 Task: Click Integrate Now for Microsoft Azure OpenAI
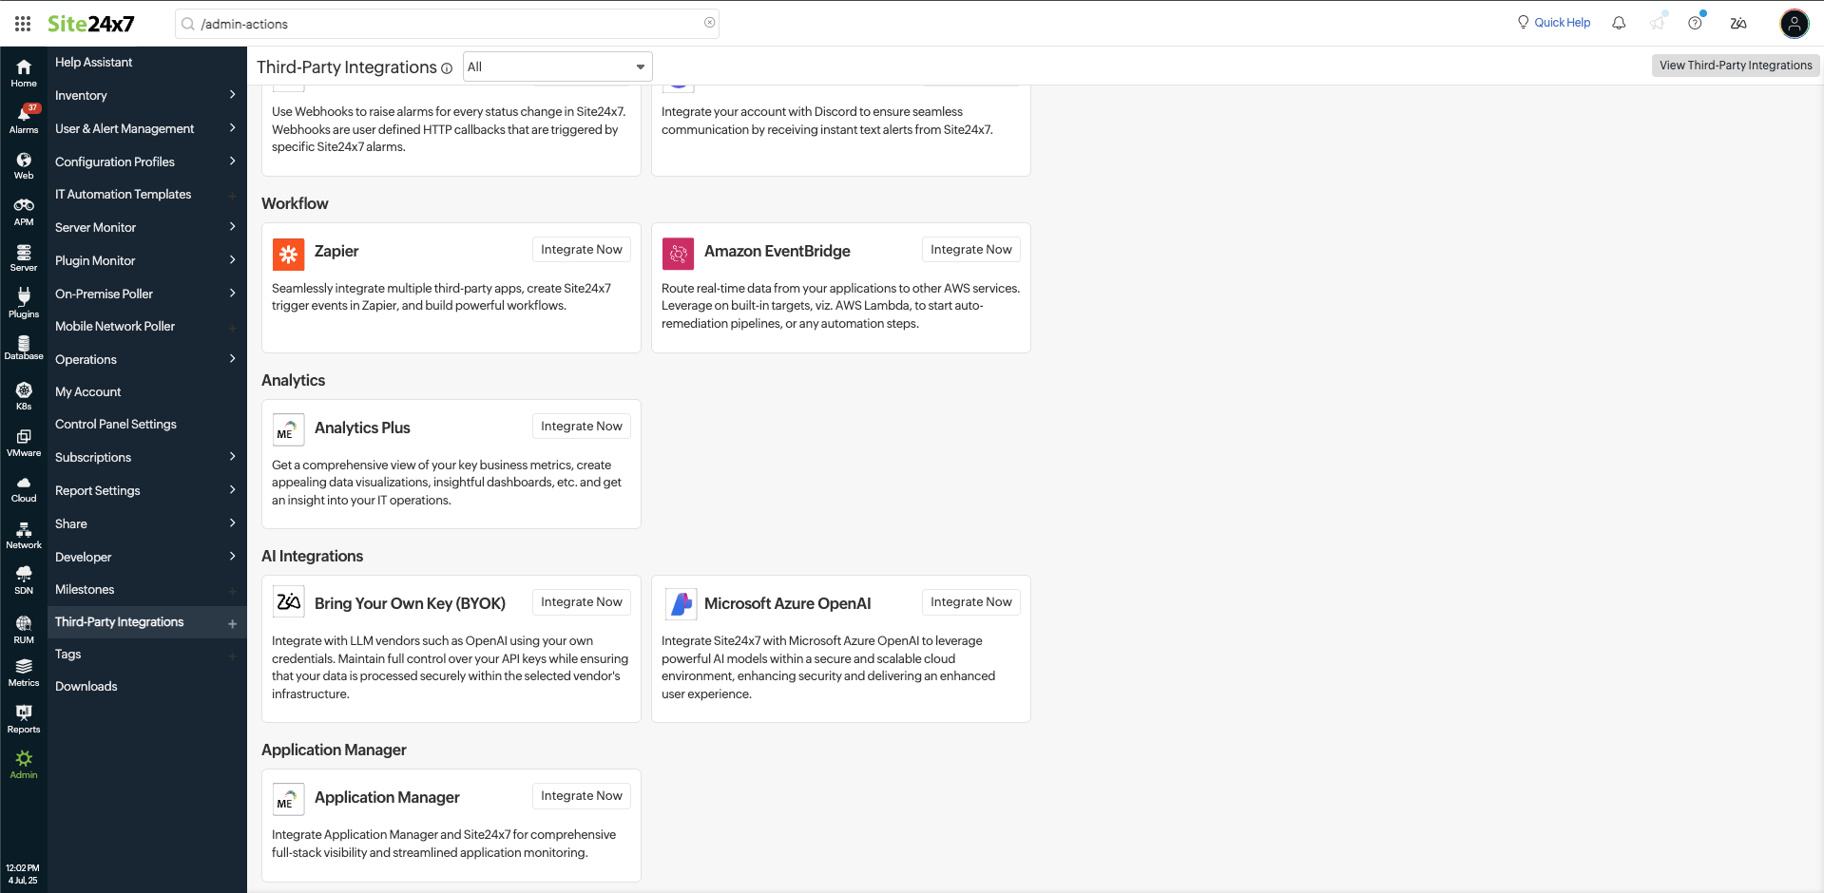pyautogui.click(x=971, y=602)
